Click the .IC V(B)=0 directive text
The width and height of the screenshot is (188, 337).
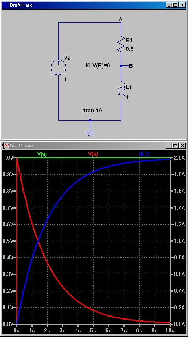tap(97, 65)
